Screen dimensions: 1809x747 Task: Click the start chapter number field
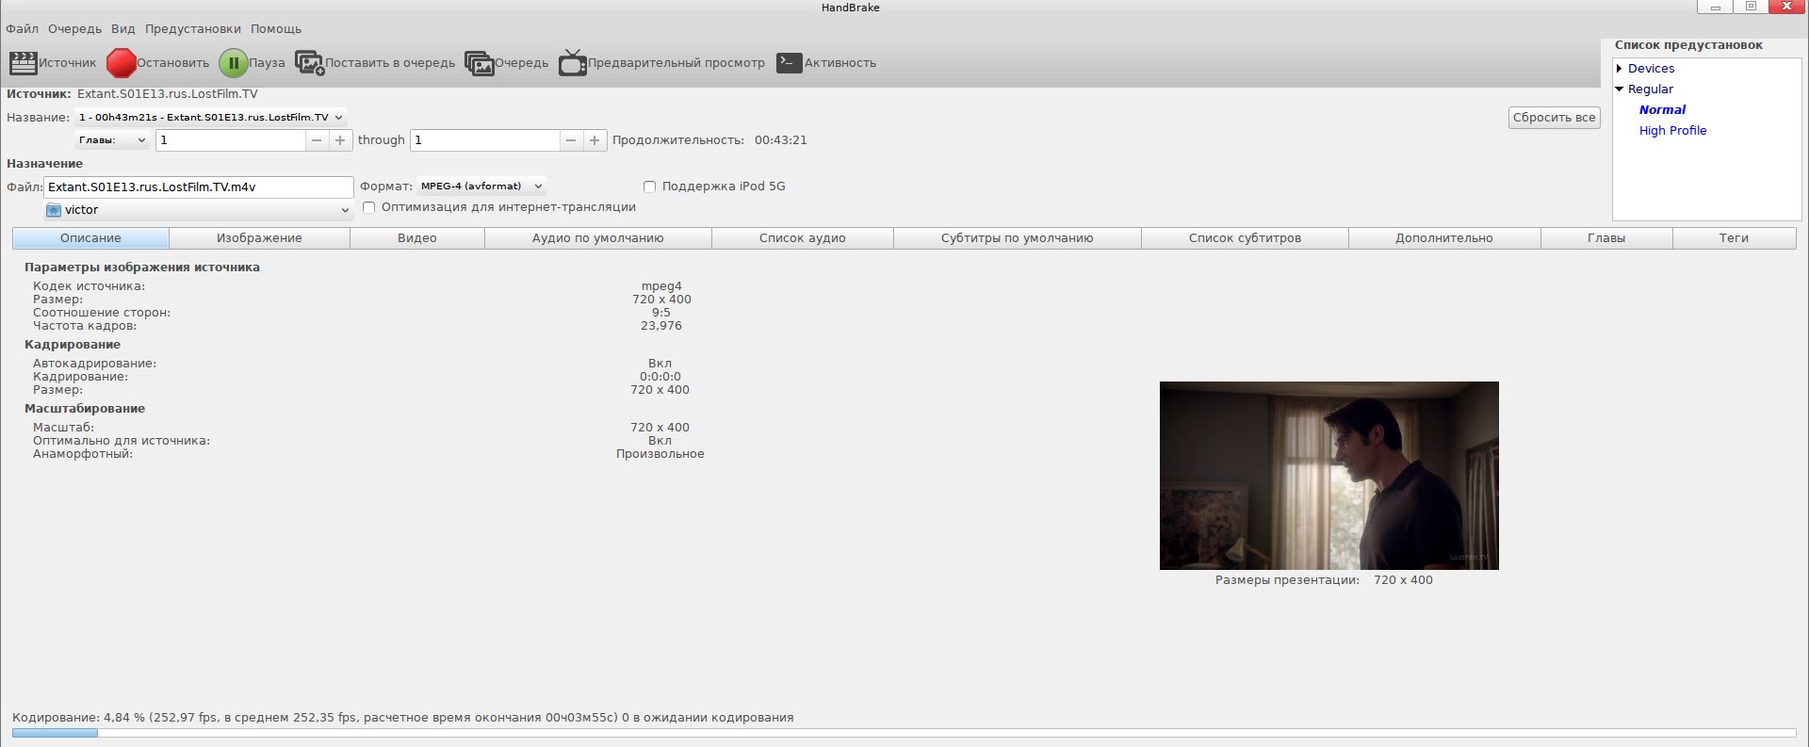[231, 140]
